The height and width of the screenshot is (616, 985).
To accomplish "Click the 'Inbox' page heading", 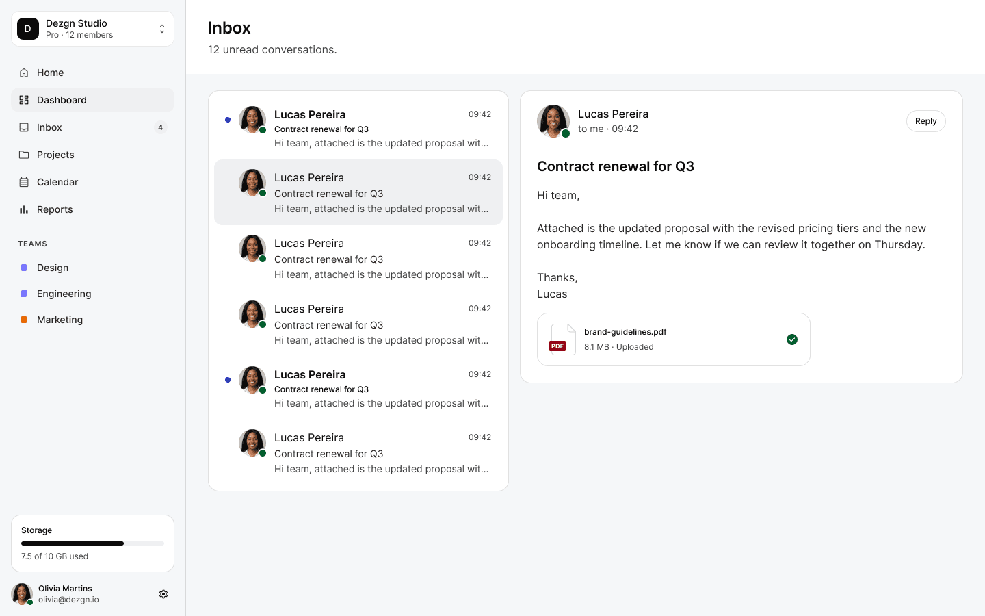I will [x=229, y=28].
